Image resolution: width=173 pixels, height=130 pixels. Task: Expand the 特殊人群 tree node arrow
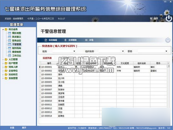[3, 67]
